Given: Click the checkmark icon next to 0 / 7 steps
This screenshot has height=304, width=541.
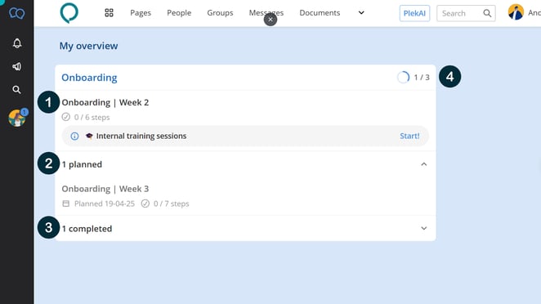Looking at the screenshot, I should pyautogui.click(x=145, y=203).
